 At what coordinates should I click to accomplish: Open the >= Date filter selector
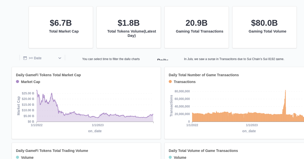(x=35, y=58)
